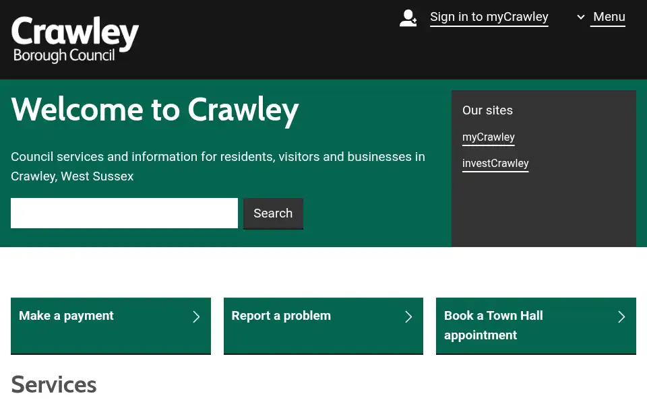Open the myCrawley site link
This screenshot has width=647, height=404.
[488, 137]
